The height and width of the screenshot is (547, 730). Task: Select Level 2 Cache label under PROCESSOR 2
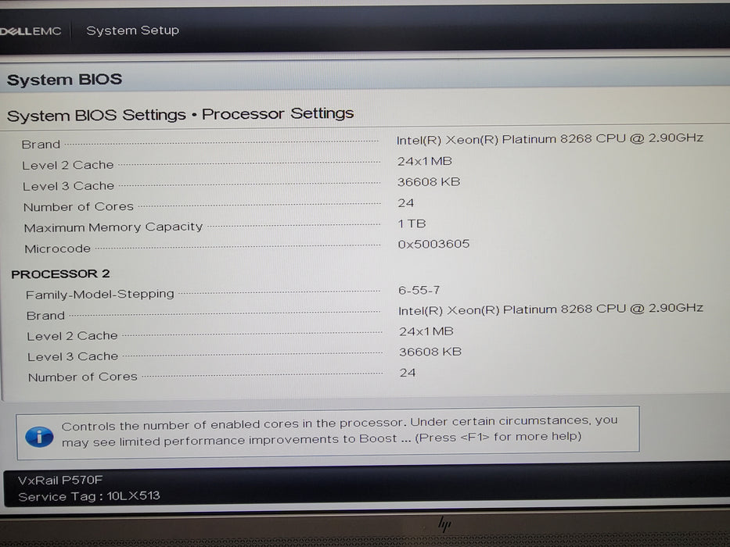pos(72,336)
